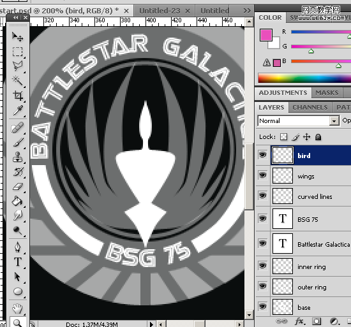The height and width of the screenshot is (327, 351).
Task: Pick a color from the spectrum ramp
Action: click(x=304, y=78)
